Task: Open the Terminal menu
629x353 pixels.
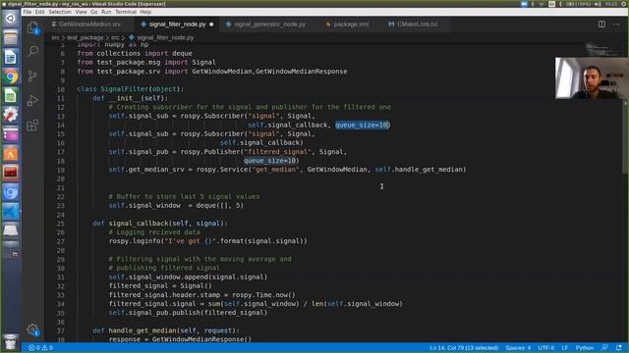Action: 126,12
